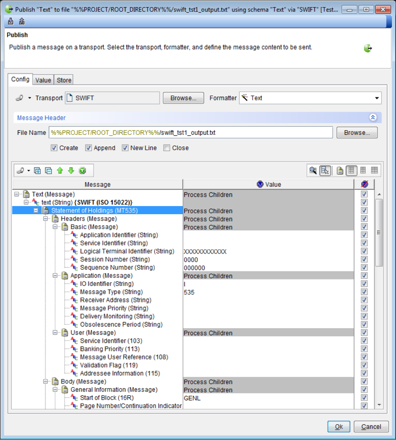396x440 pixels.
Task: Select the middle grid view icon
Action: [x=363, y=170]
